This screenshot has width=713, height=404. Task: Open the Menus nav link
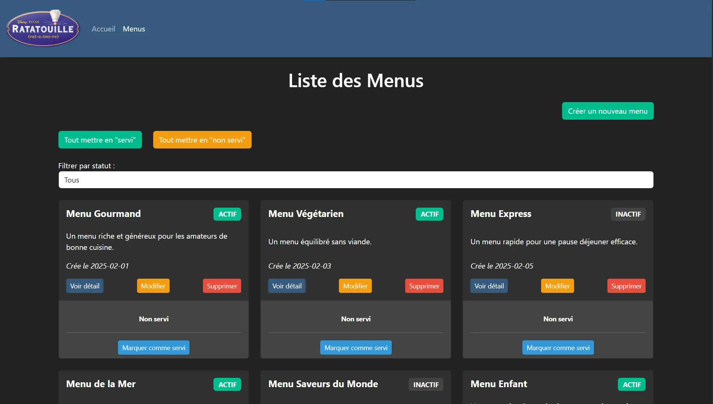[134, 29]
